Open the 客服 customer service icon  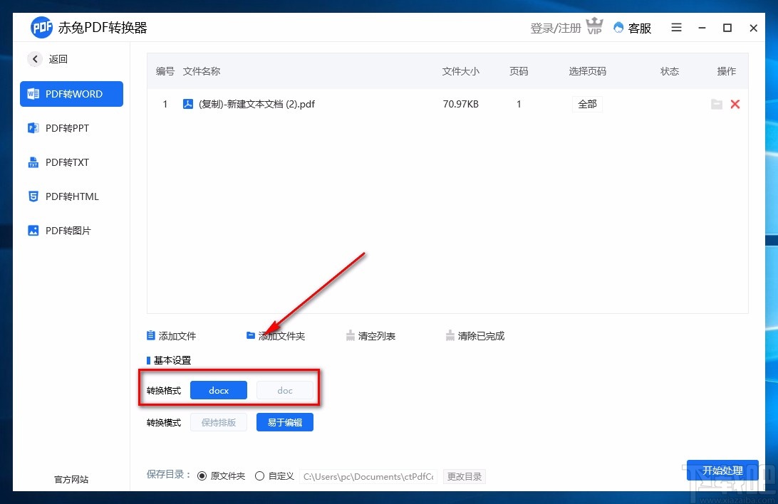(619, 28)
